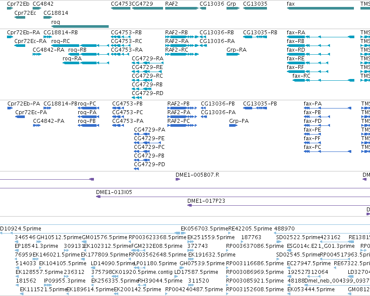This screenshot has width=370, height=296.
Task: Click transcript label CG13036-RA
Action: click(217, 41)
